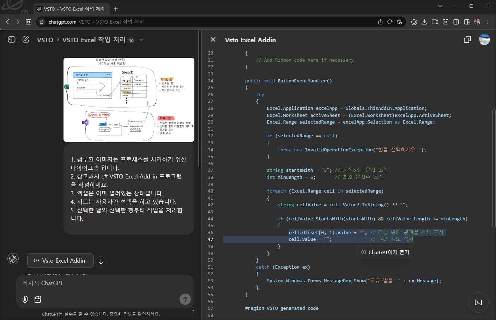Viewport: 496px width, 320px height.
Task: Toggle the browser side panel icon
Action: tap(467, 22)
